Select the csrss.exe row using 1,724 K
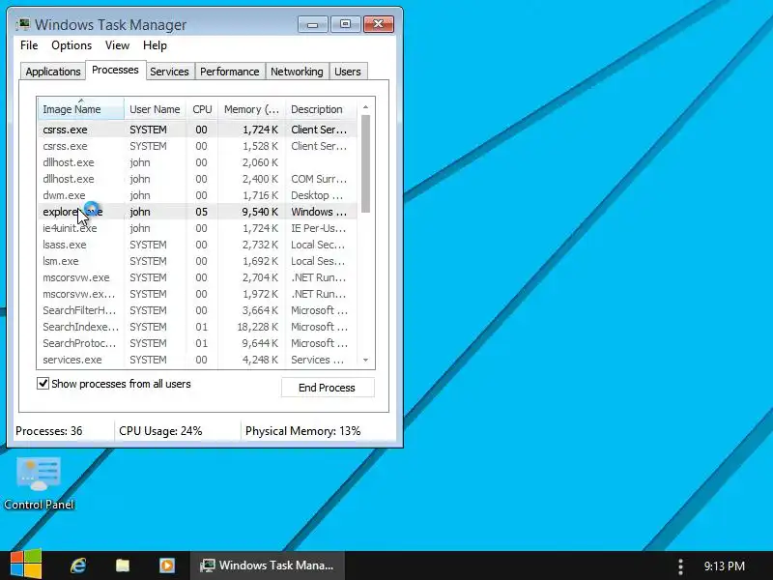773x580 pixels. coord(198,130)
